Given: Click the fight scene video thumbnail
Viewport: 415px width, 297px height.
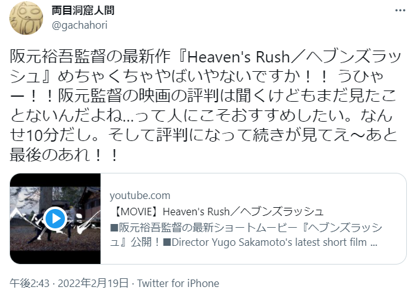Looking at the screenshot, I should pos(56,218).
